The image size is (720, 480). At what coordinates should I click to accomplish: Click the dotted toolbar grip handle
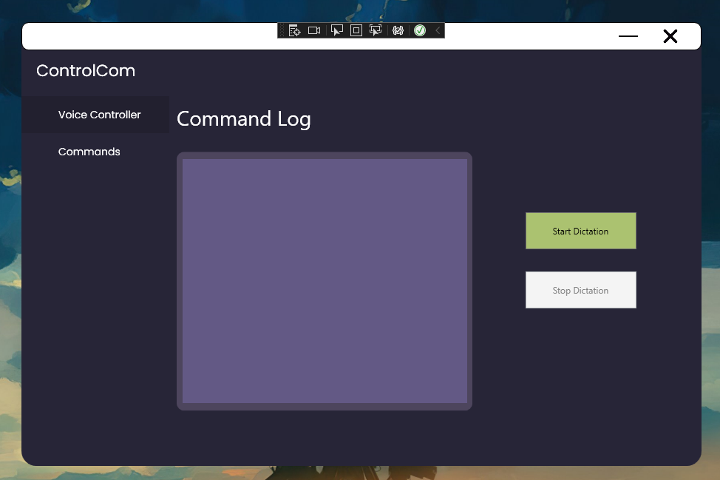point(282,30)
